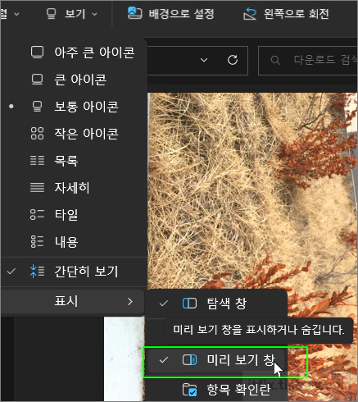The height and width of the screenshot is (402, 358).
Task: Click the search magnifier icon
Action: [275, 60]
